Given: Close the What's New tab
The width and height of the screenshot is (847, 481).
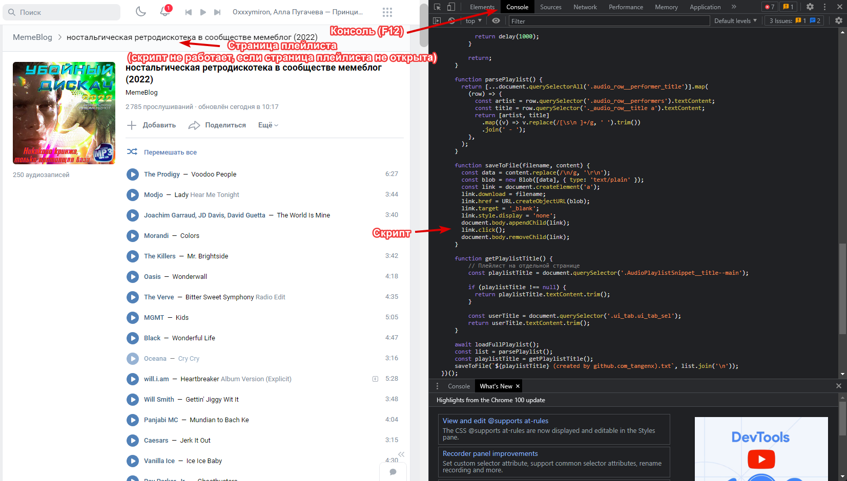Looking at the screenshot, I should (518, 386).
